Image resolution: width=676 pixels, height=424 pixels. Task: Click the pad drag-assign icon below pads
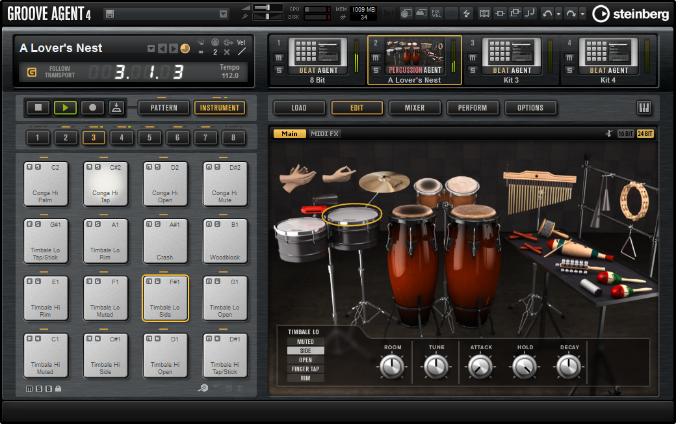(203, 388)
